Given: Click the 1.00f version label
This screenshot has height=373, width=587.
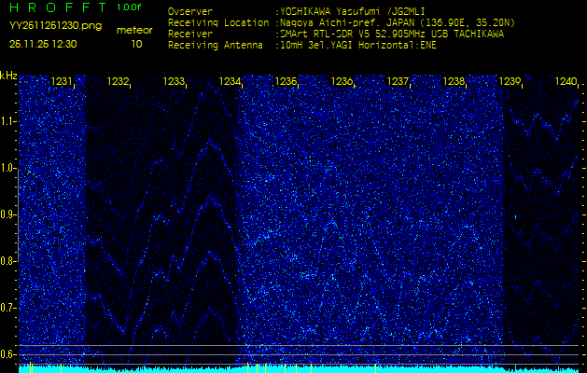Looking at the screenshot, I should point(130,7).
